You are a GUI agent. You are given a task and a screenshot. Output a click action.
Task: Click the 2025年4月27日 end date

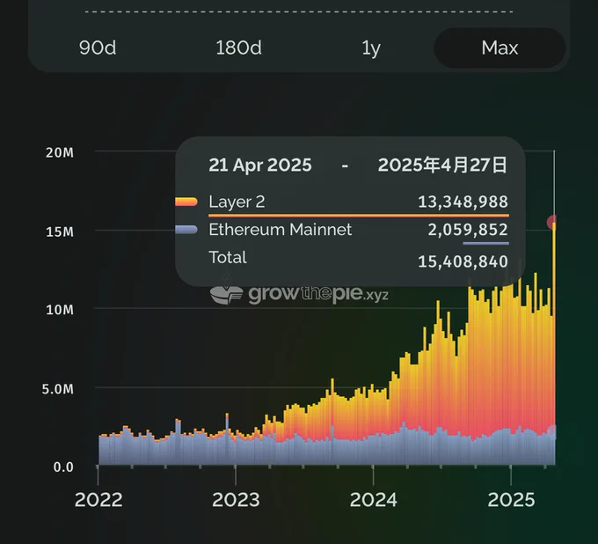(442, 165)
